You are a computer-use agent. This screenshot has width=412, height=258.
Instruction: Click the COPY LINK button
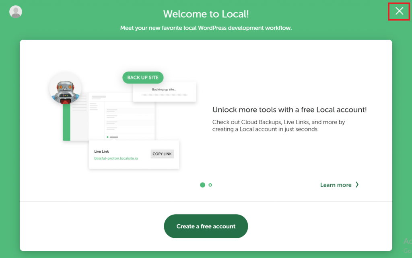coord(162,154)
